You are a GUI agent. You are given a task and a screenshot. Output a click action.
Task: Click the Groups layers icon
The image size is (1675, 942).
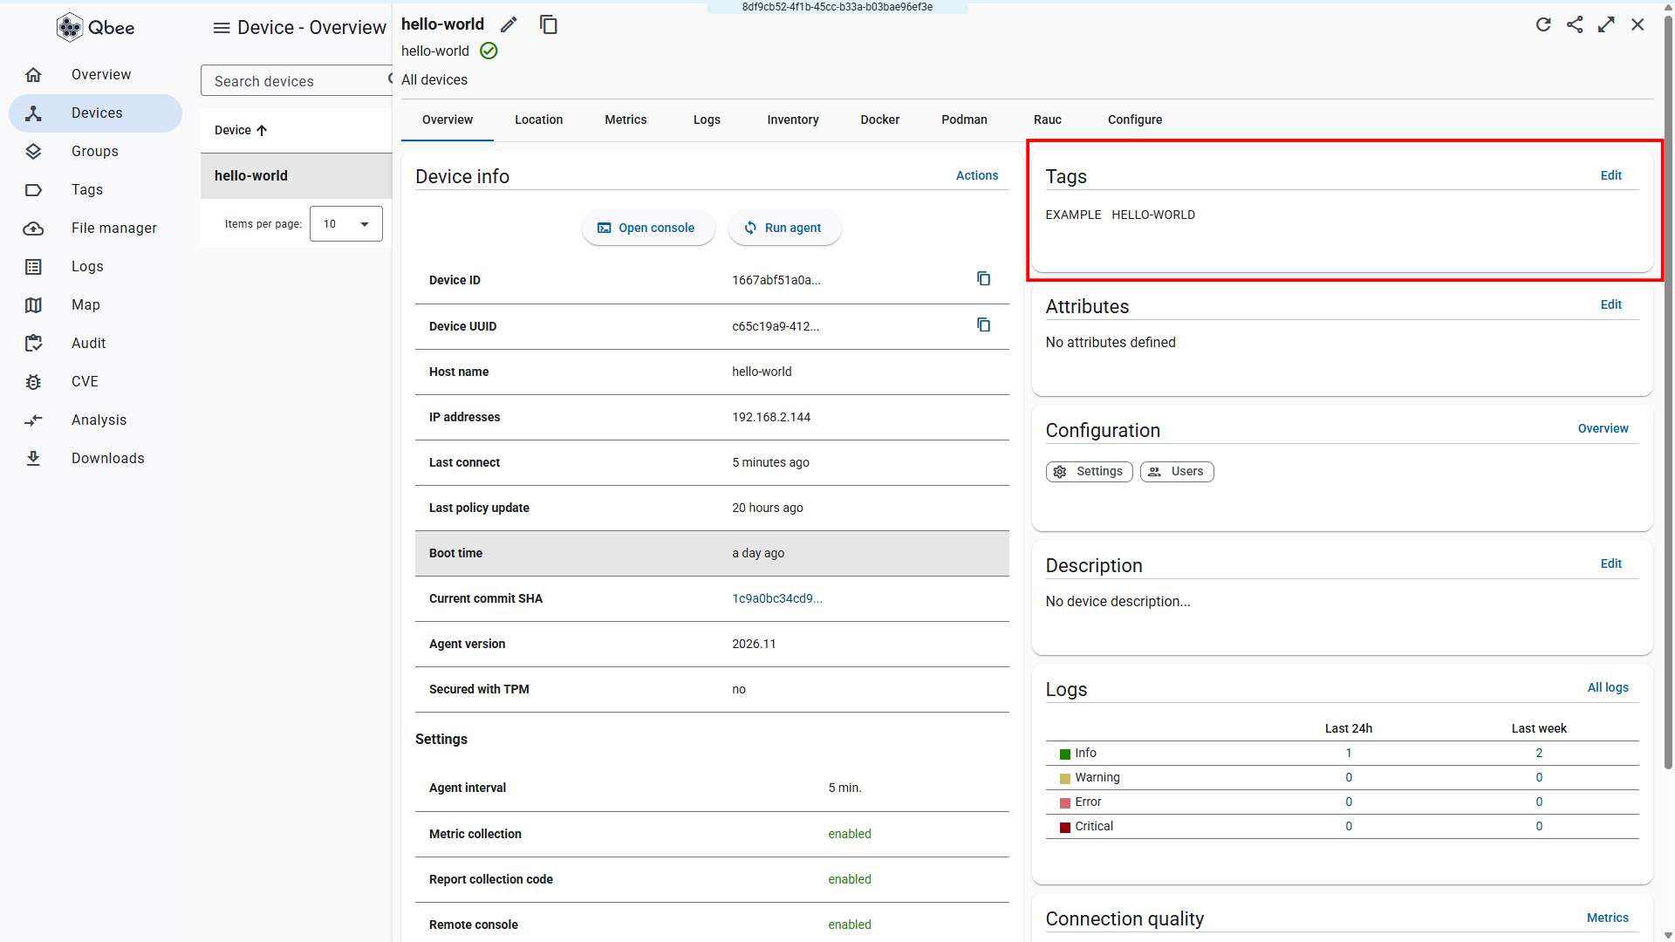pos(33,152)
